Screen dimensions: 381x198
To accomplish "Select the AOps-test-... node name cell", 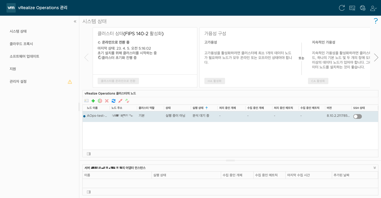I will 97,116.
